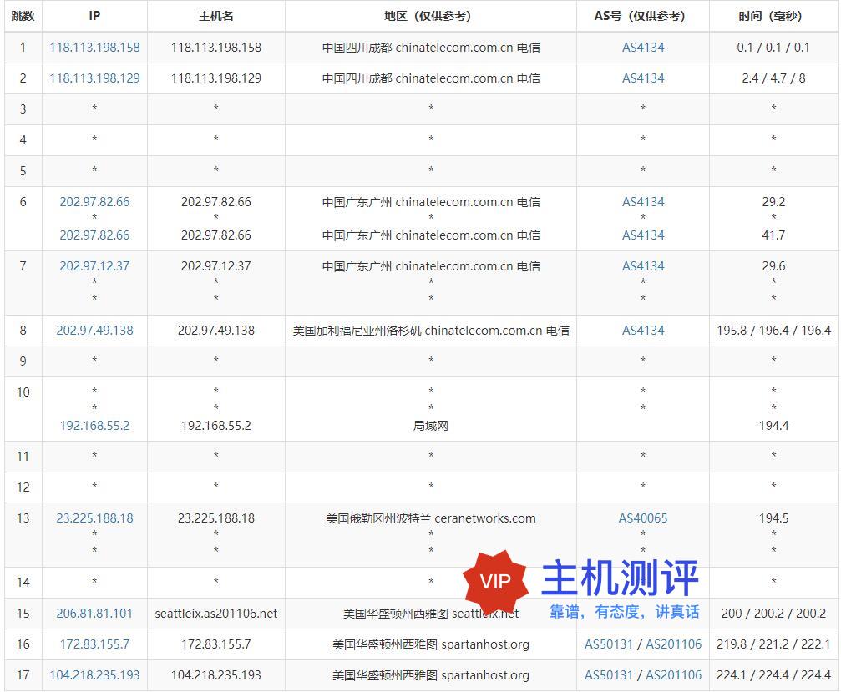
Task: Open the 118.113.198.158 IP link in hop 1
Action: [x=94, y=48]
